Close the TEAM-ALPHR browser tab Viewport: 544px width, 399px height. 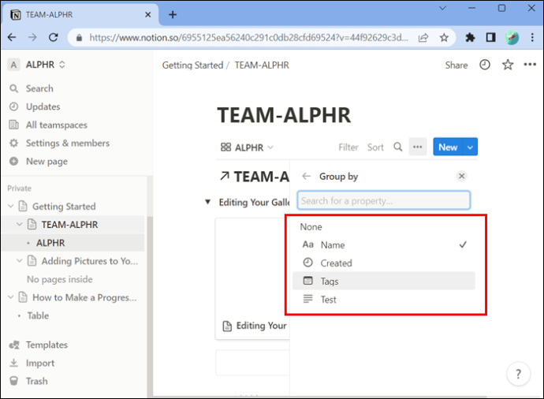click(x=147, y=14)
